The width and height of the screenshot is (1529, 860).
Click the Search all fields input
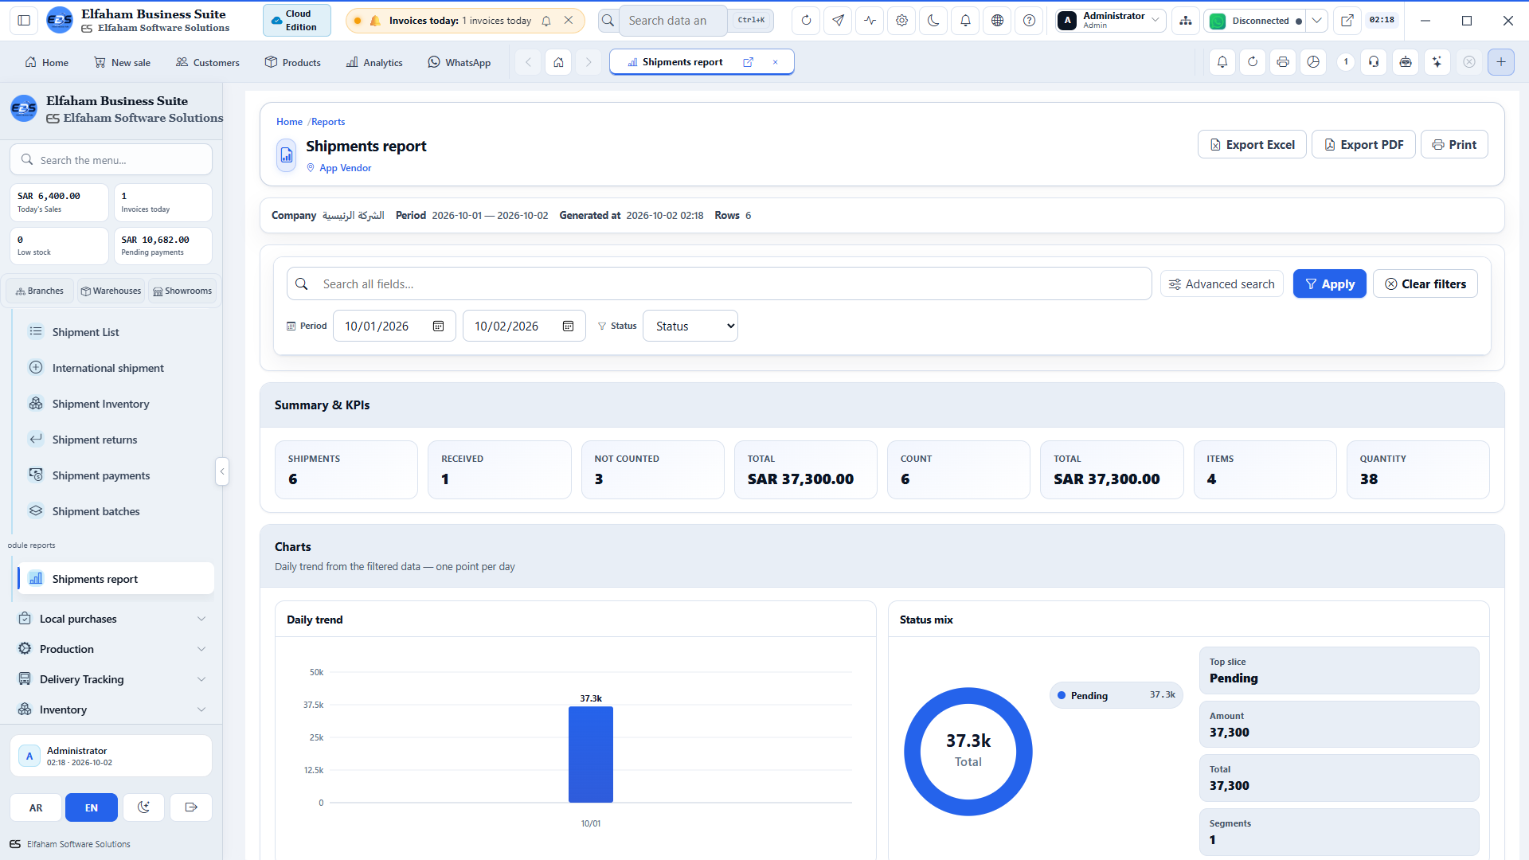point(719,283)
